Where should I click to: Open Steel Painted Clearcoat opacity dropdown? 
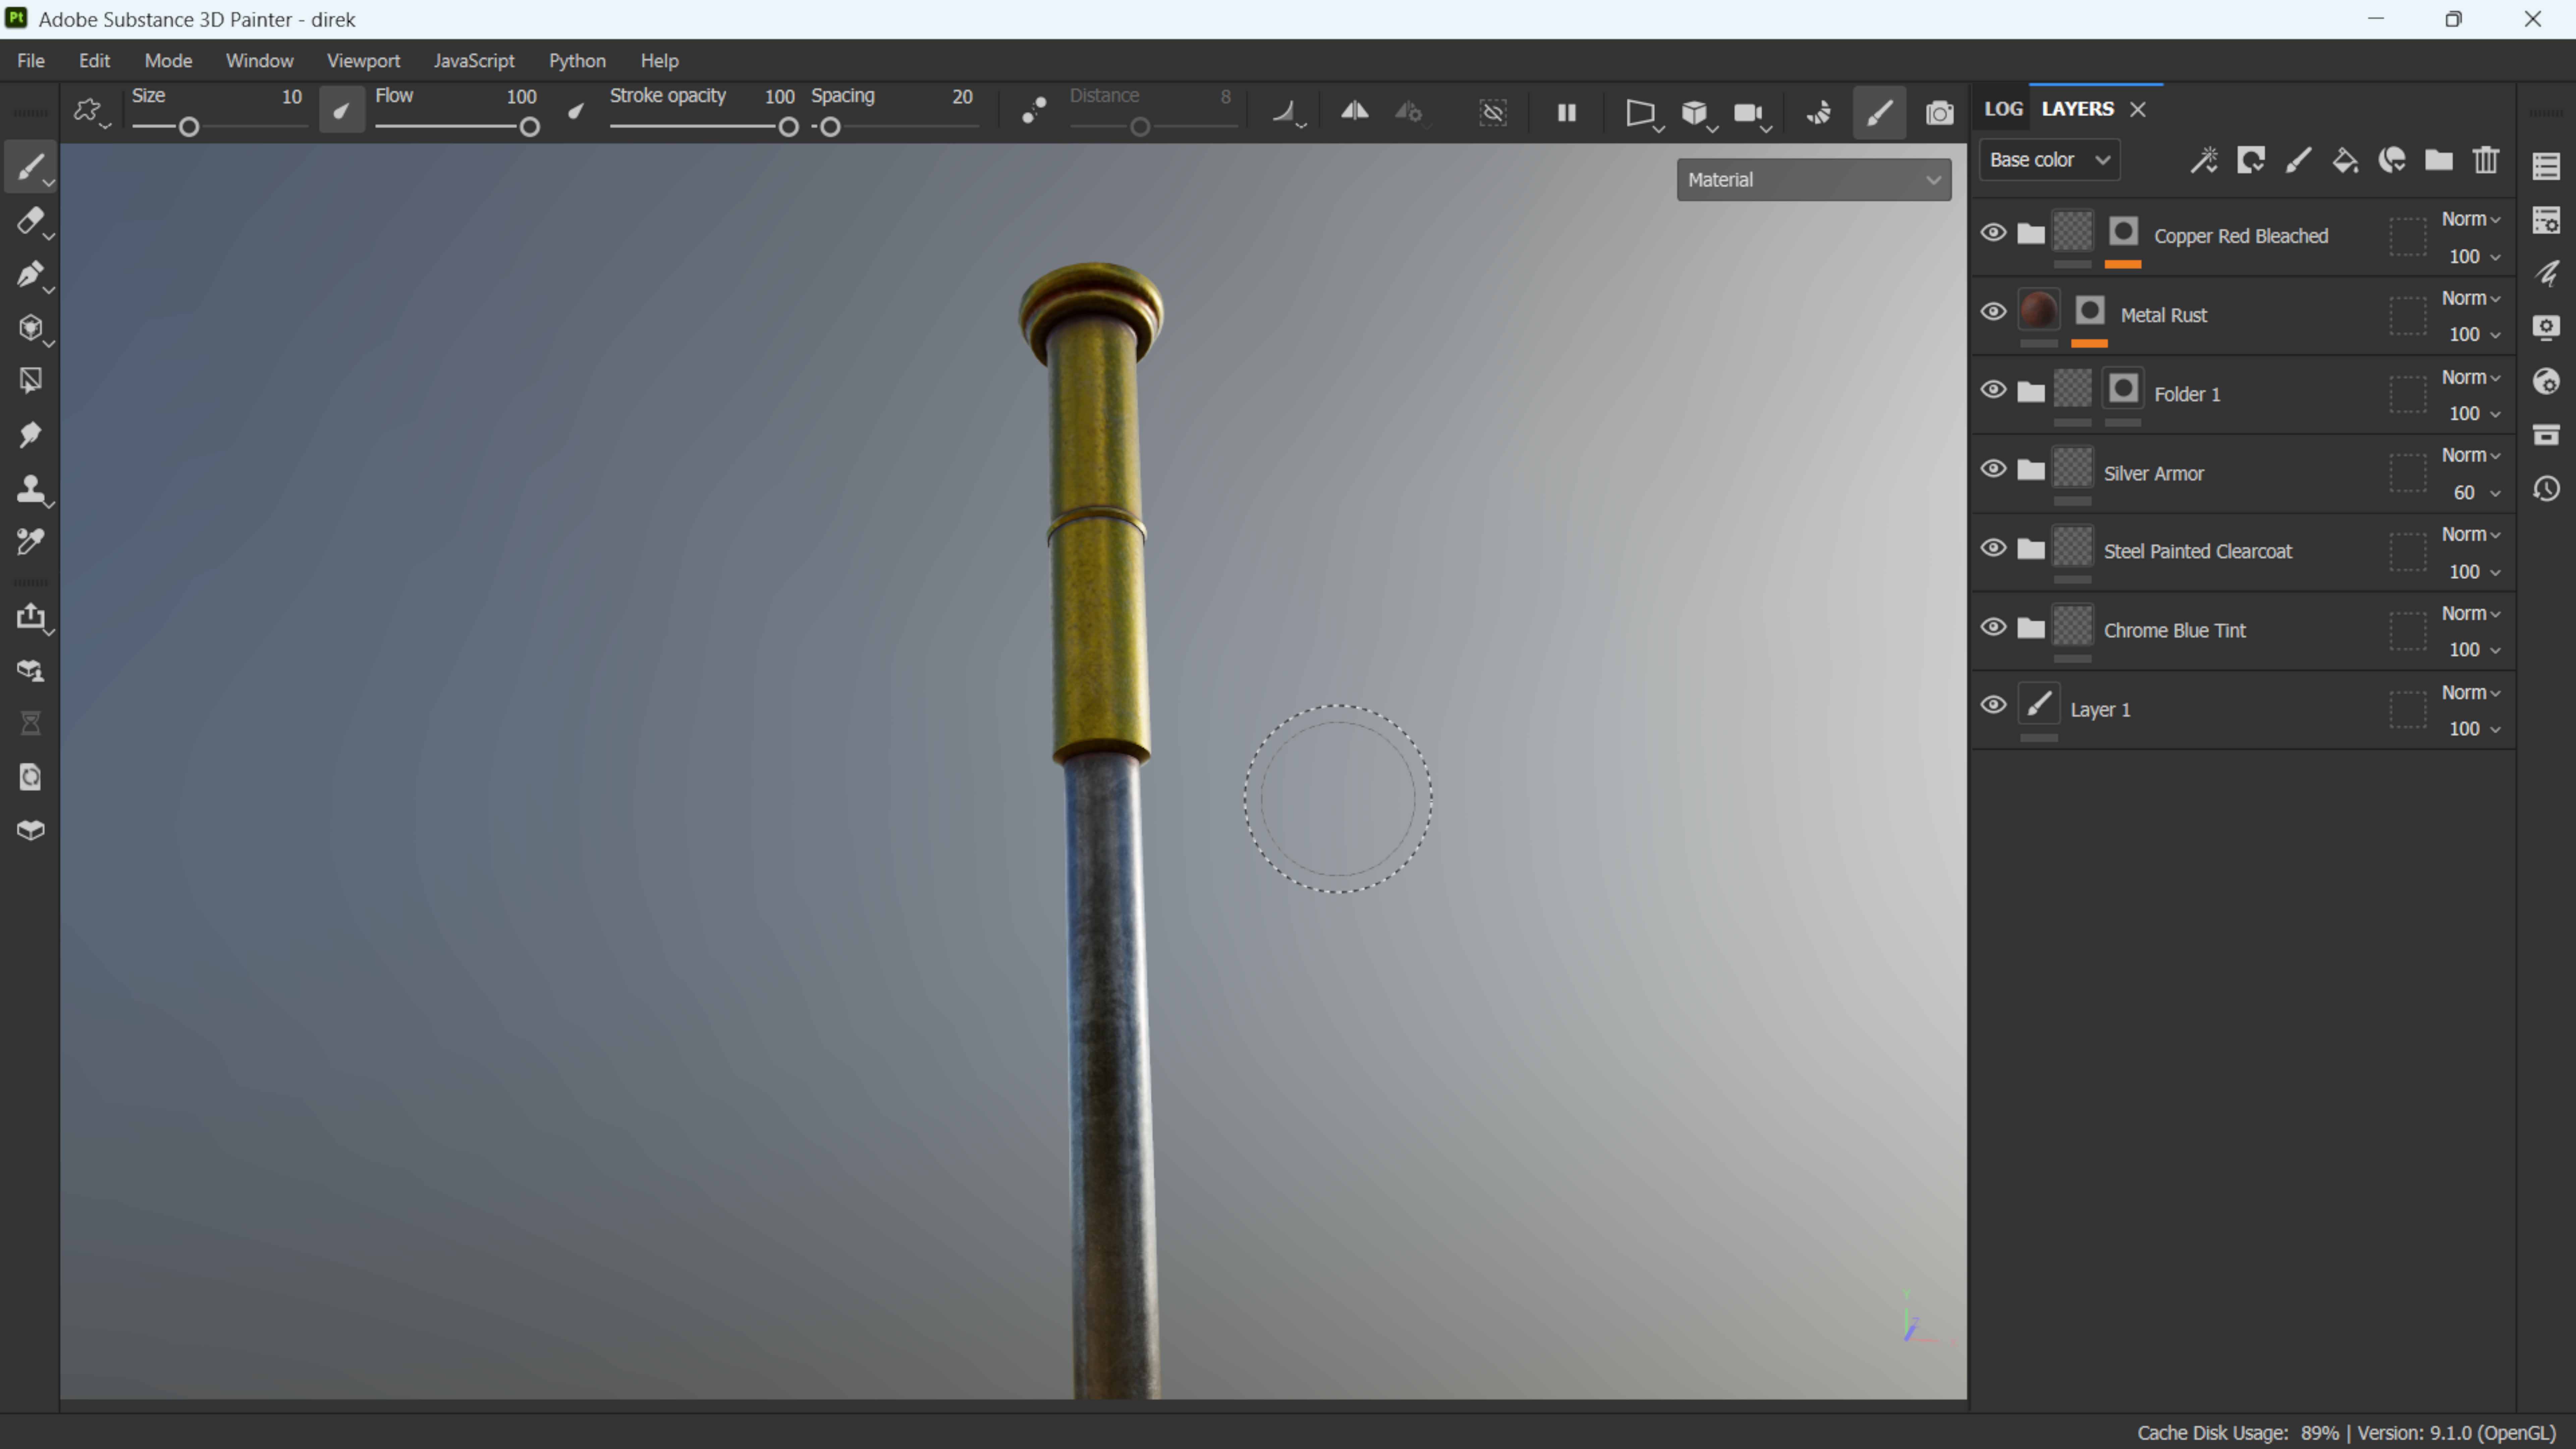coord(2475,572)
